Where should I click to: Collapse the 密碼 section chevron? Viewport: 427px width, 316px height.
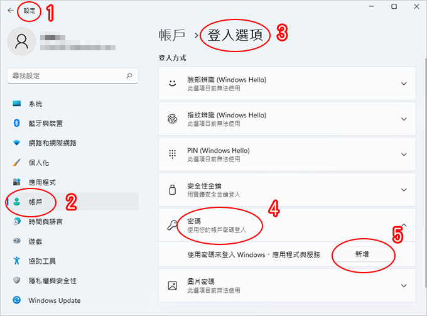pyautogui.click(x=404, y=225)
